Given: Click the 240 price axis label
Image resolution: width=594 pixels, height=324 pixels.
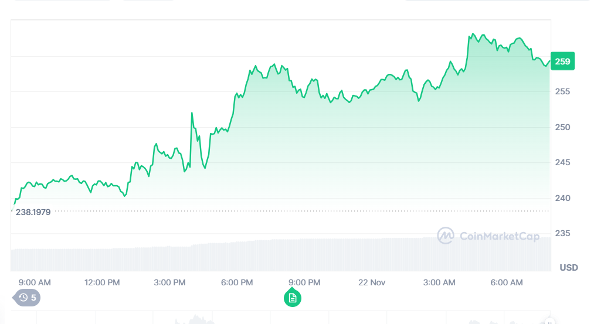Looking at the screenshot, I should point(562,198).
